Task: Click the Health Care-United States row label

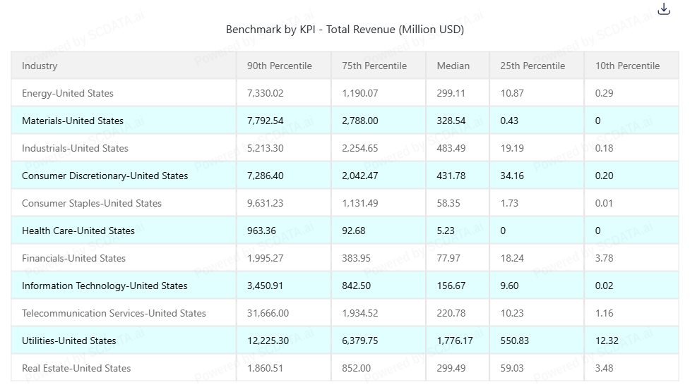Action: 78,231
